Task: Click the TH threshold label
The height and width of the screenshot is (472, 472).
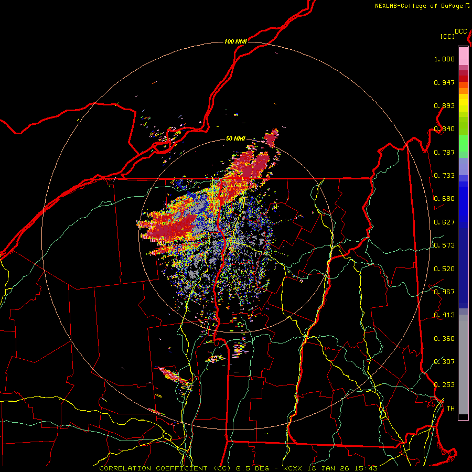Action: 450,409
